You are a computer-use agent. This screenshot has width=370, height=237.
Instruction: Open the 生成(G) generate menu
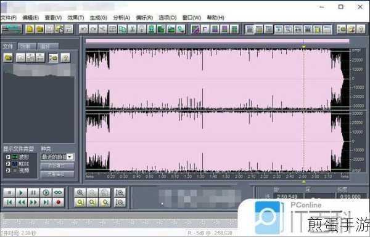(x=99, y=18)
